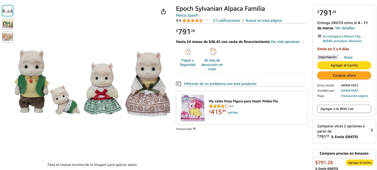Viewport: 377px width, 170px height.
Task: Click Buscar en esta página link
Action: pyautogui.click(x=263, y=21)
